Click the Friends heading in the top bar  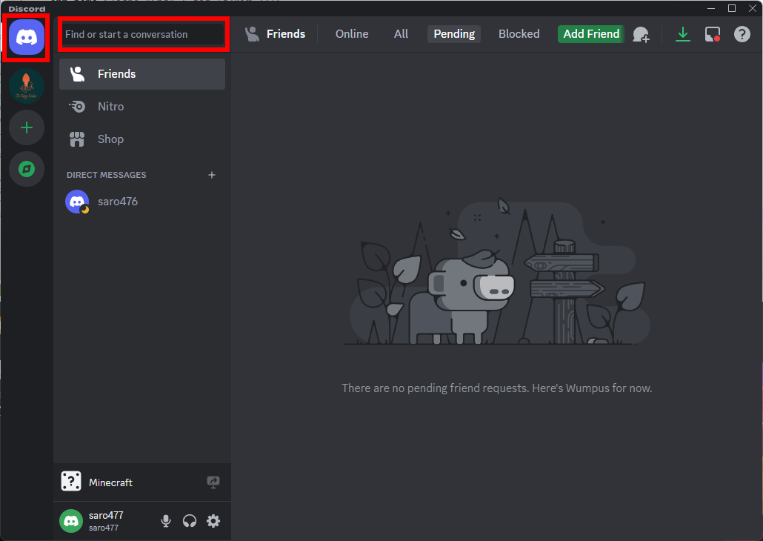[x=286, y=34]
